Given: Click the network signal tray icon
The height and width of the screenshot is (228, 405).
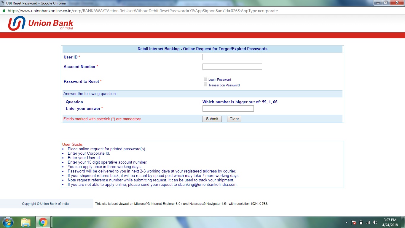Looking at the screenshot, I should tap(368, 222).
